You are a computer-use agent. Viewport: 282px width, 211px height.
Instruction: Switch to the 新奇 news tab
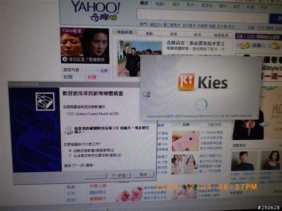click(197, 35)
